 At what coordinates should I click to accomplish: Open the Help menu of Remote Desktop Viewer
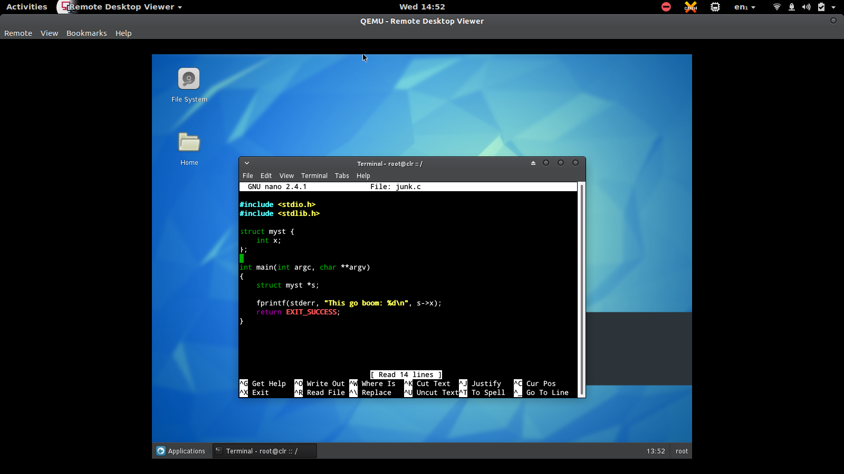pos(123,33)
